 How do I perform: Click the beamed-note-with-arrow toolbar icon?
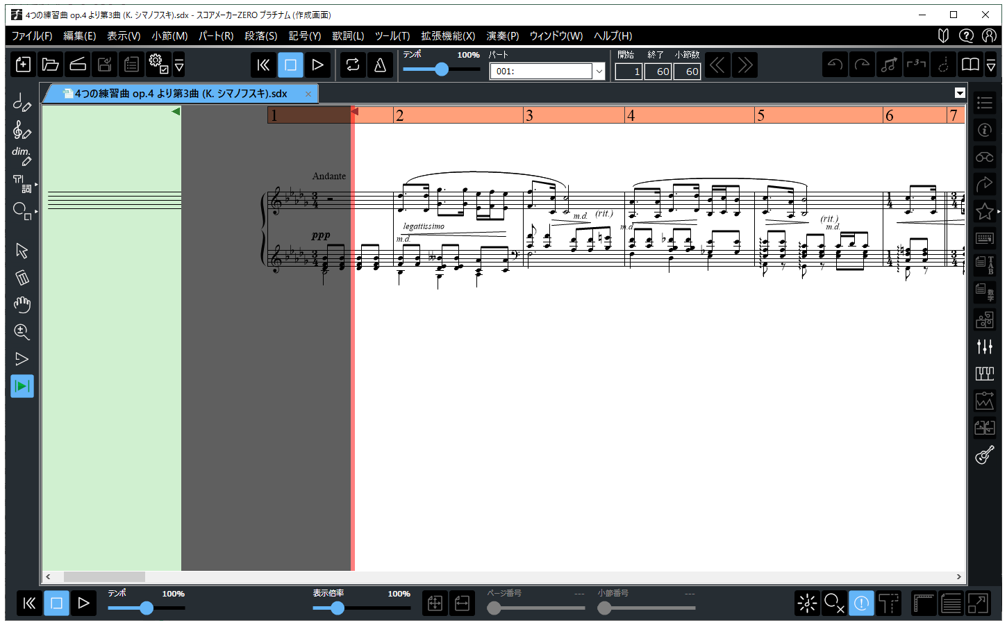pos(889,65)
